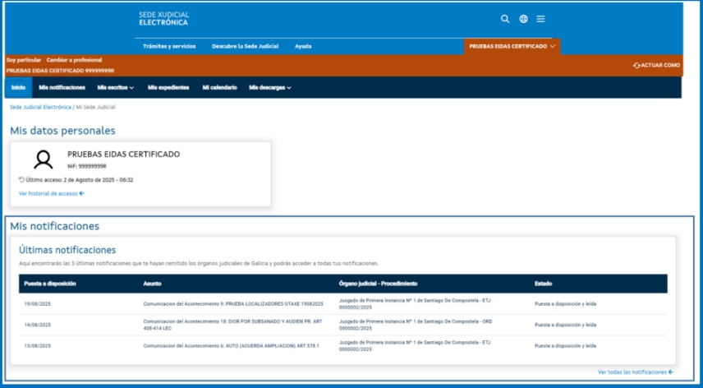Click the Actuar Como switch icon

click(636, 65)
